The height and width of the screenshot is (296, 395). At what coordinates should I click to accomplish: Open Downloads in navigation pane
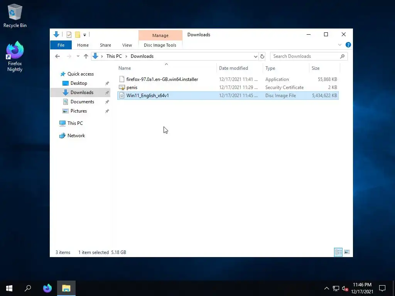pyautogui.click(x=82, y=92)
